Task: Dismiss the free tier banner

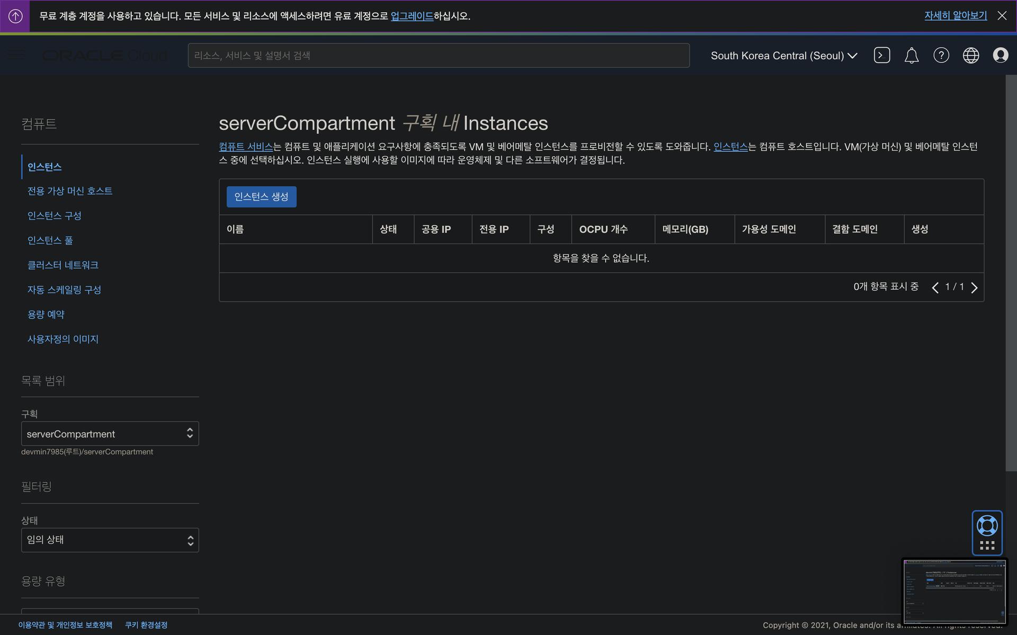Action: pyautogui.click(x=1002, y=16)
